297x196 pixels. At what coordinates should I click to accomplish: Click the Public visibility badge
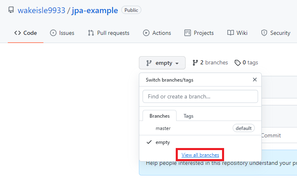(131, 10)
